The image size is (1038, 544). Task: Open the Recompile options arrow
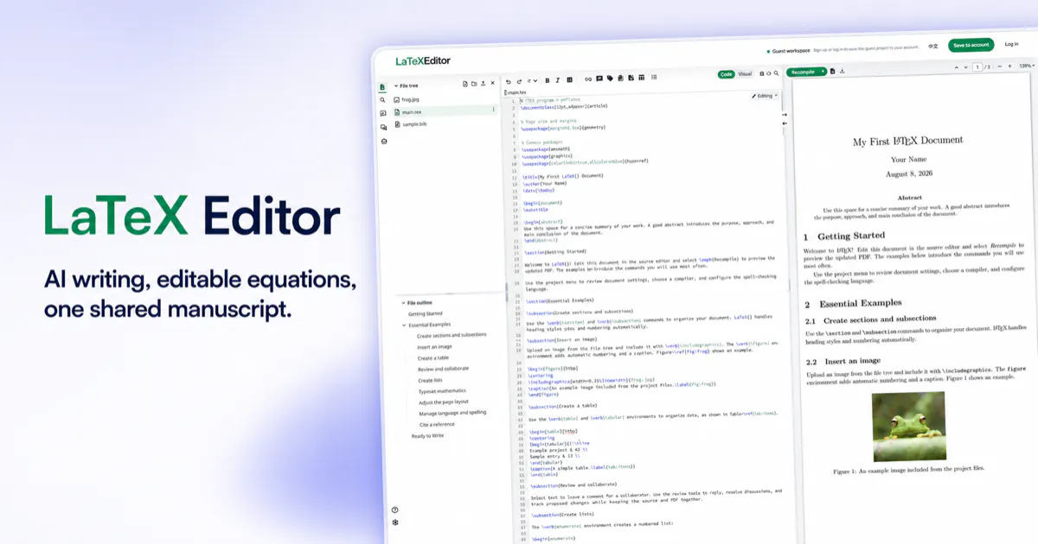click(823, 72)
